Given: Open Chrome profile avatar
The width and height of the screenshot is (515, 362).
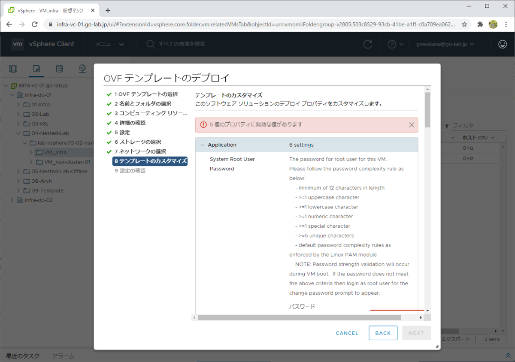Looking at the screenshot, I should tap(493, 24).
